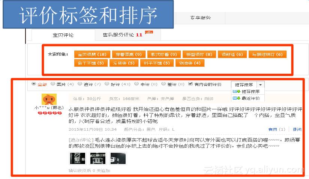Select the 好评 radio button
The height and width of the screenshot is (179, 309).
[x=107, y=84]
